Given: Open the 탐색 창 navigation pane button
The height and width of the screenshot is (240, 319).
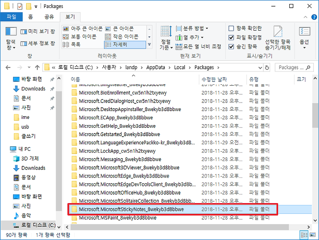Looking at the screenshot, I should pyautogui.click(x=11, y=38).
